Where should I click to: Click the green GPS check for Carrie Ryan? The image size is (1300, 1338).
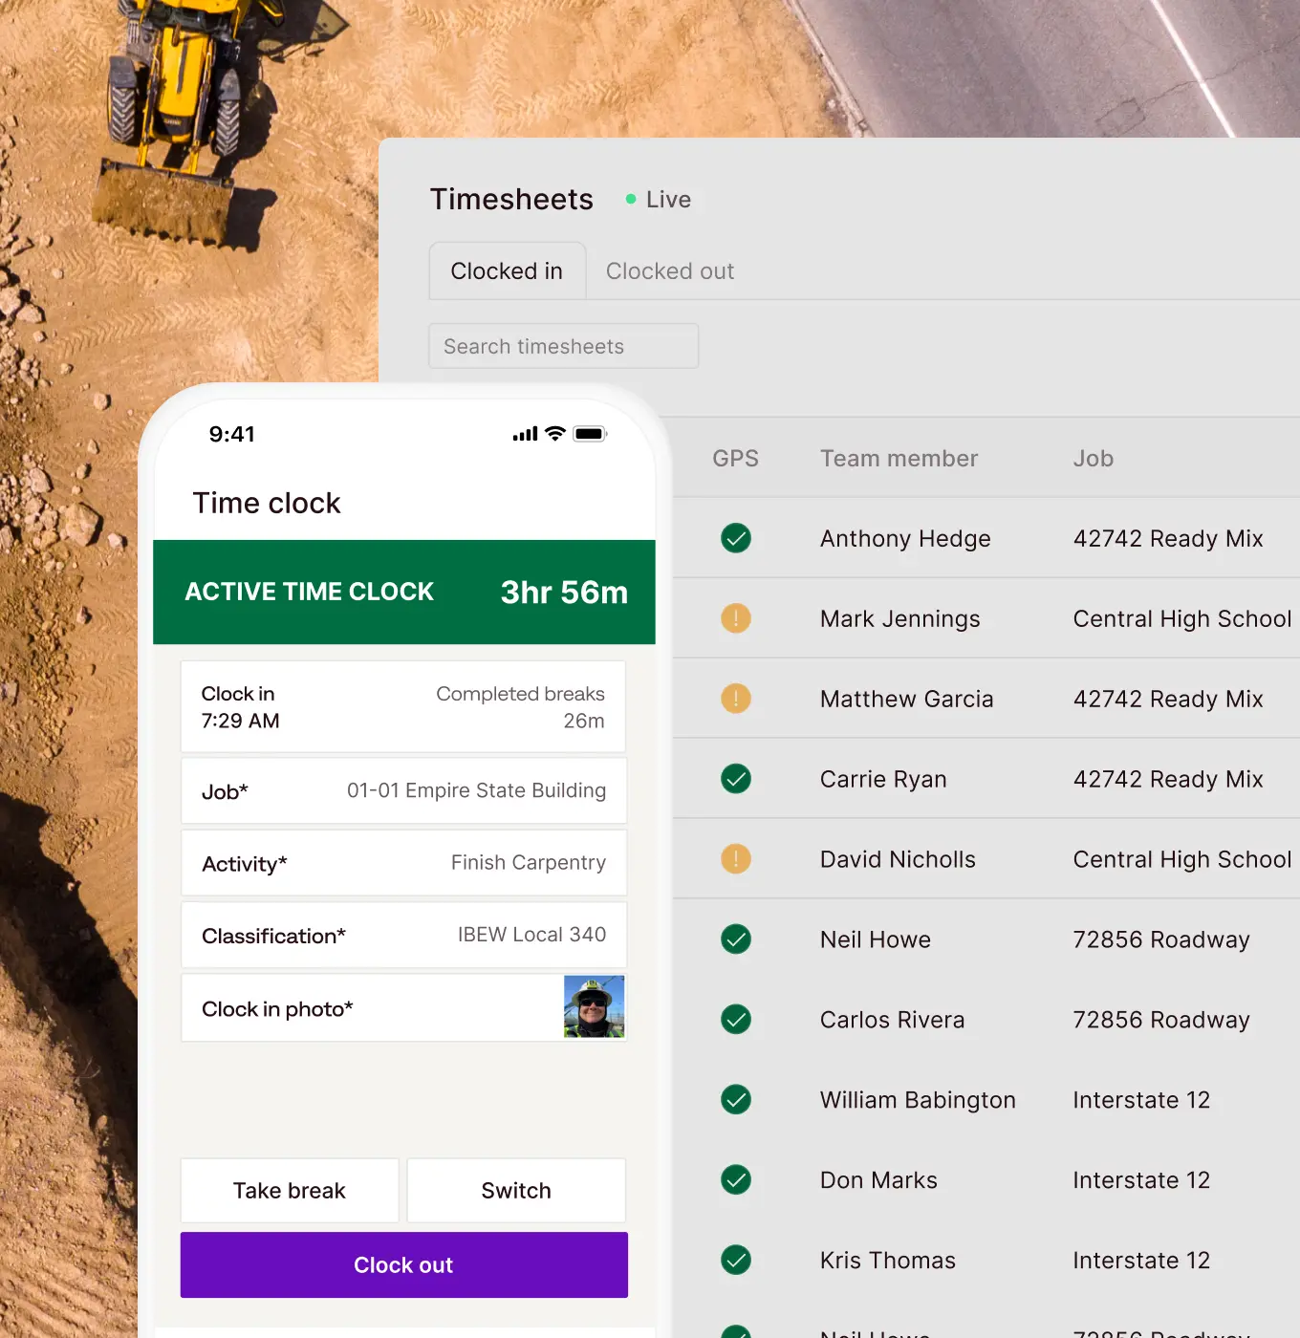[736, 779]
